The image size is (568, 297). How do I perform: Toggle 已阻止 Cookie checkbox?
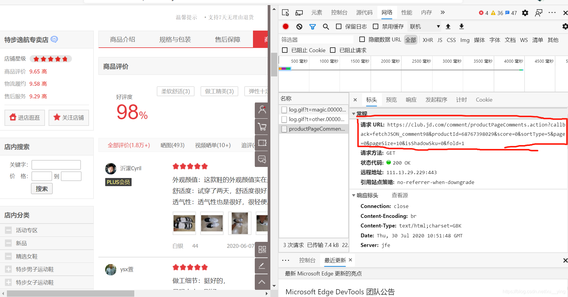[285, 50]
